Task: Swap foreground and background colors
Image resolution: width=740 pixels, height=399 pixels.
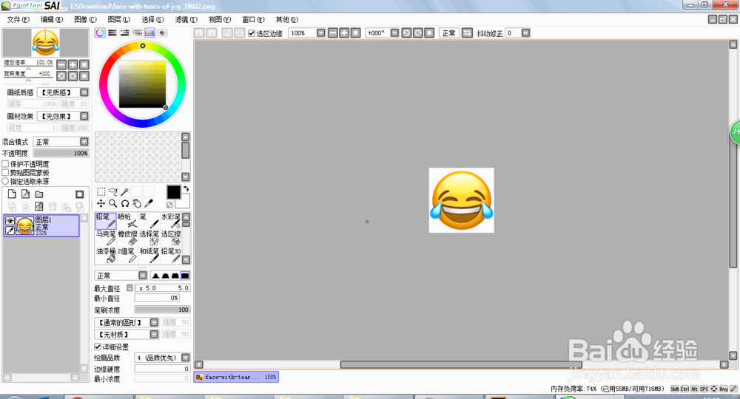Action: (x=186, y=188)
